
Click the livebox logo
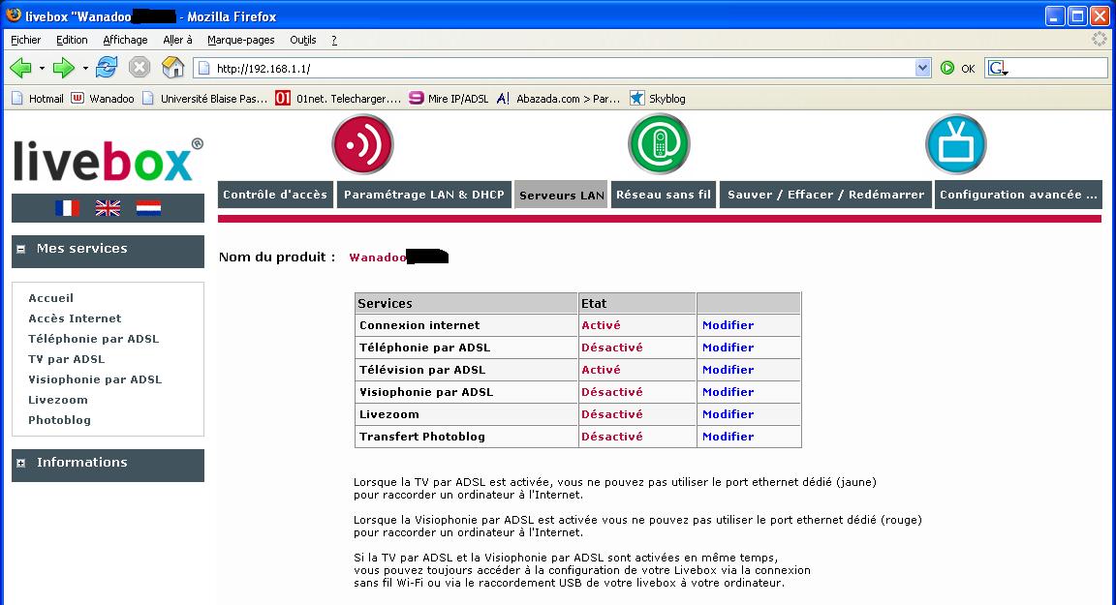click(108, 160)
